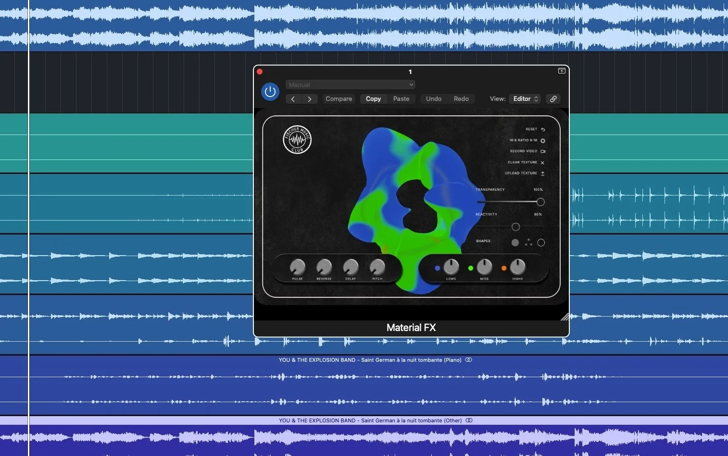Click the green Mids color swatch

471,268
